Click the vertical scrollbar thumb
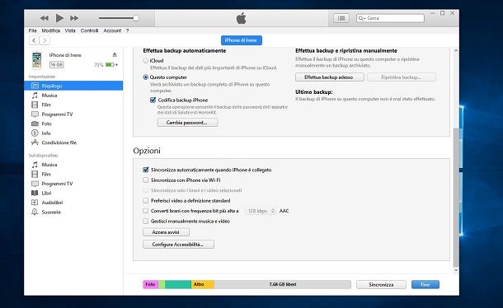 (456, 197)
